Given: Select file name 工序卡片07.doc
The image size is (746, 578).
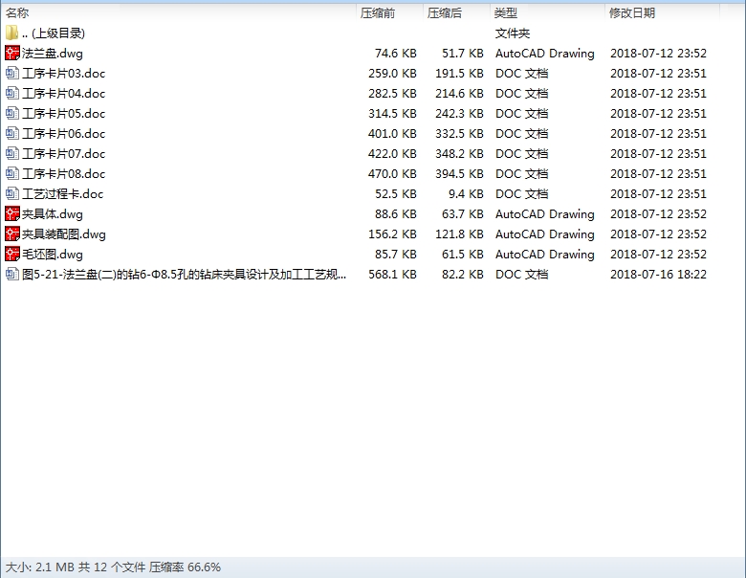Looking at the screenshot, I should [64, 153].
